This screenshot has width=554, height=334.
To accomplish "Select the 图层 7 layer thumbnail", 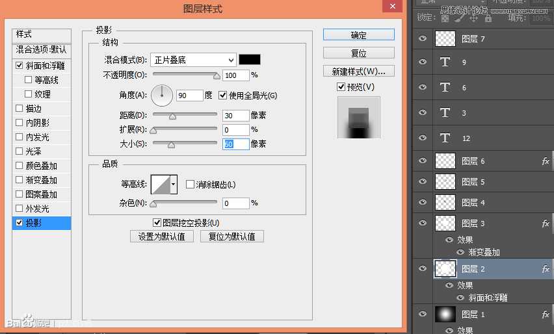I will pyautogui.click(x=445, y=38).
